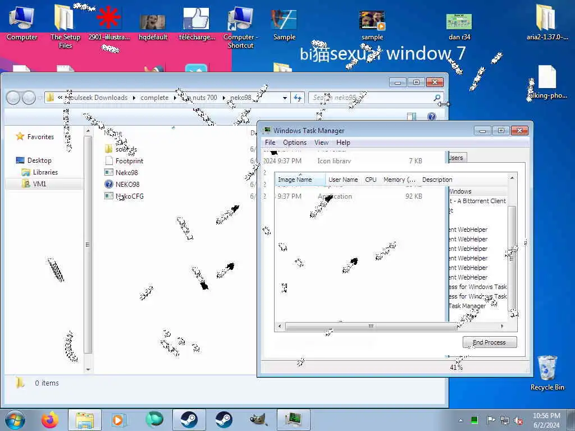Image resolution: width=575 pixels, height=431 pixels.
Task: Select the dan r34 desktop icon
Action: 459,26
